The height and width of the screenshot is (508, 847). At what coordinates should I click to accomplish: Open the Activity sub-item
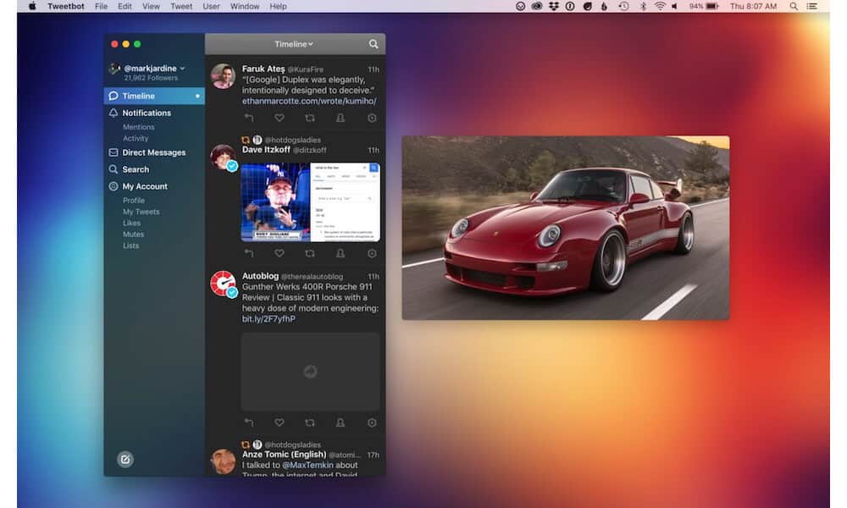point(135,138)
